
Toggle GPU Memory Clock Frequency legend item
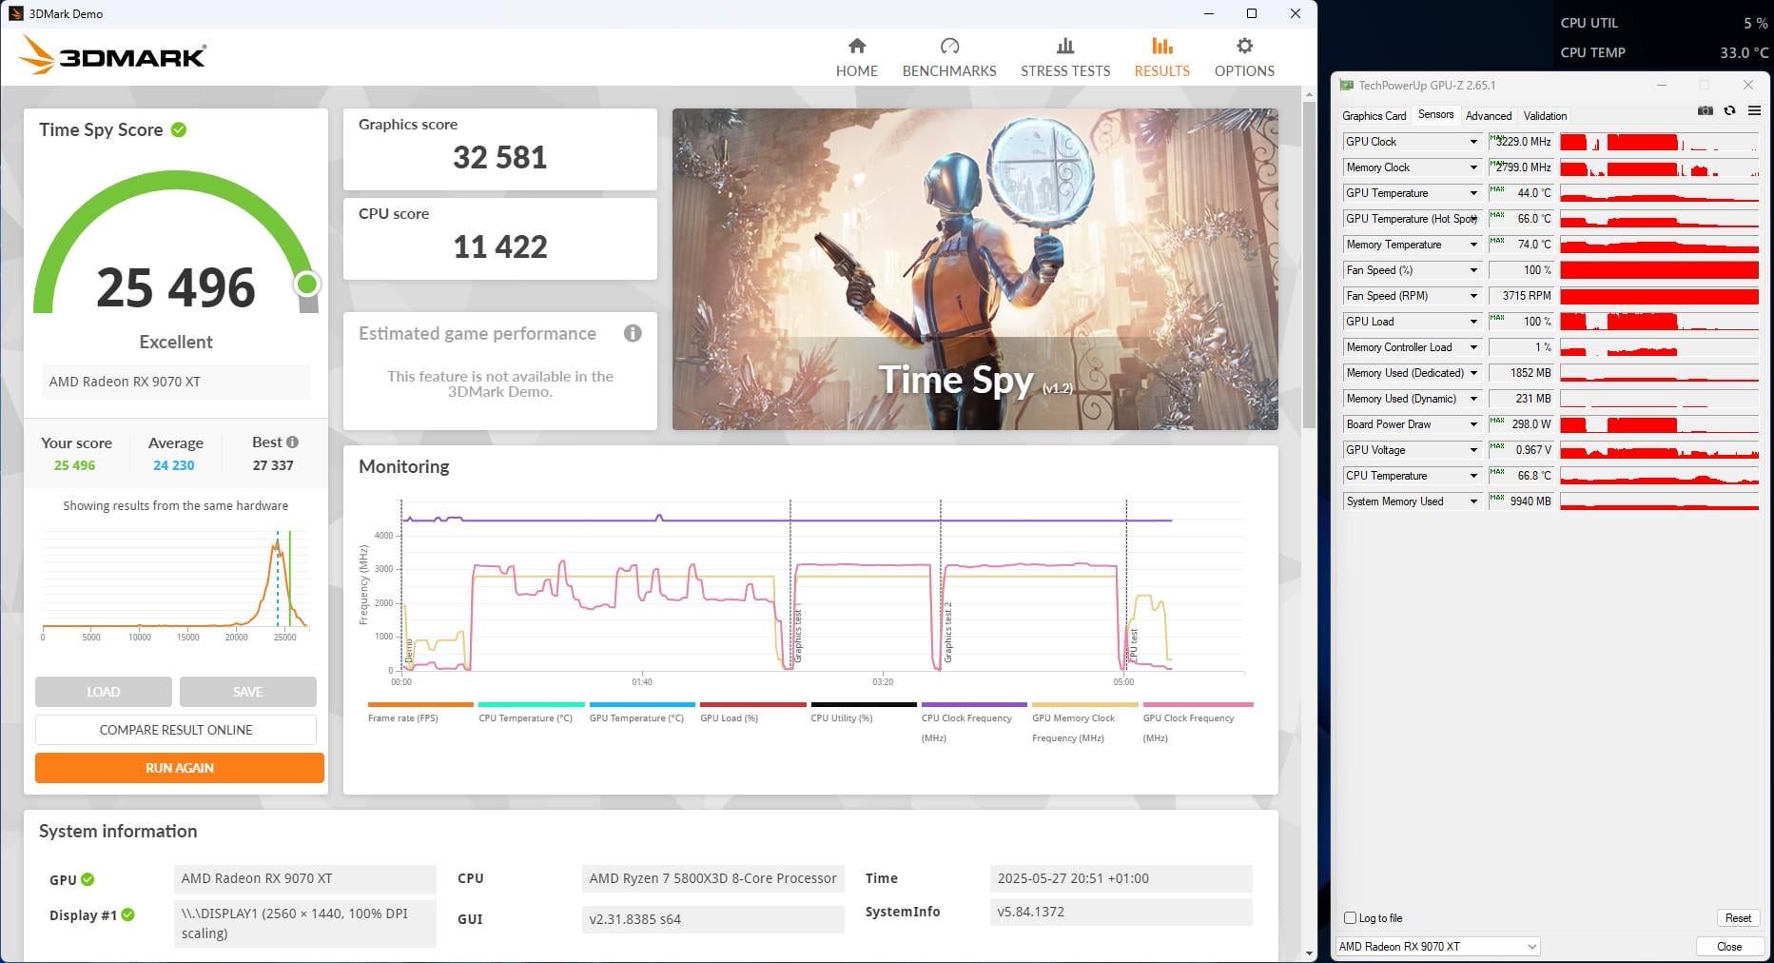coord(1083,723)
